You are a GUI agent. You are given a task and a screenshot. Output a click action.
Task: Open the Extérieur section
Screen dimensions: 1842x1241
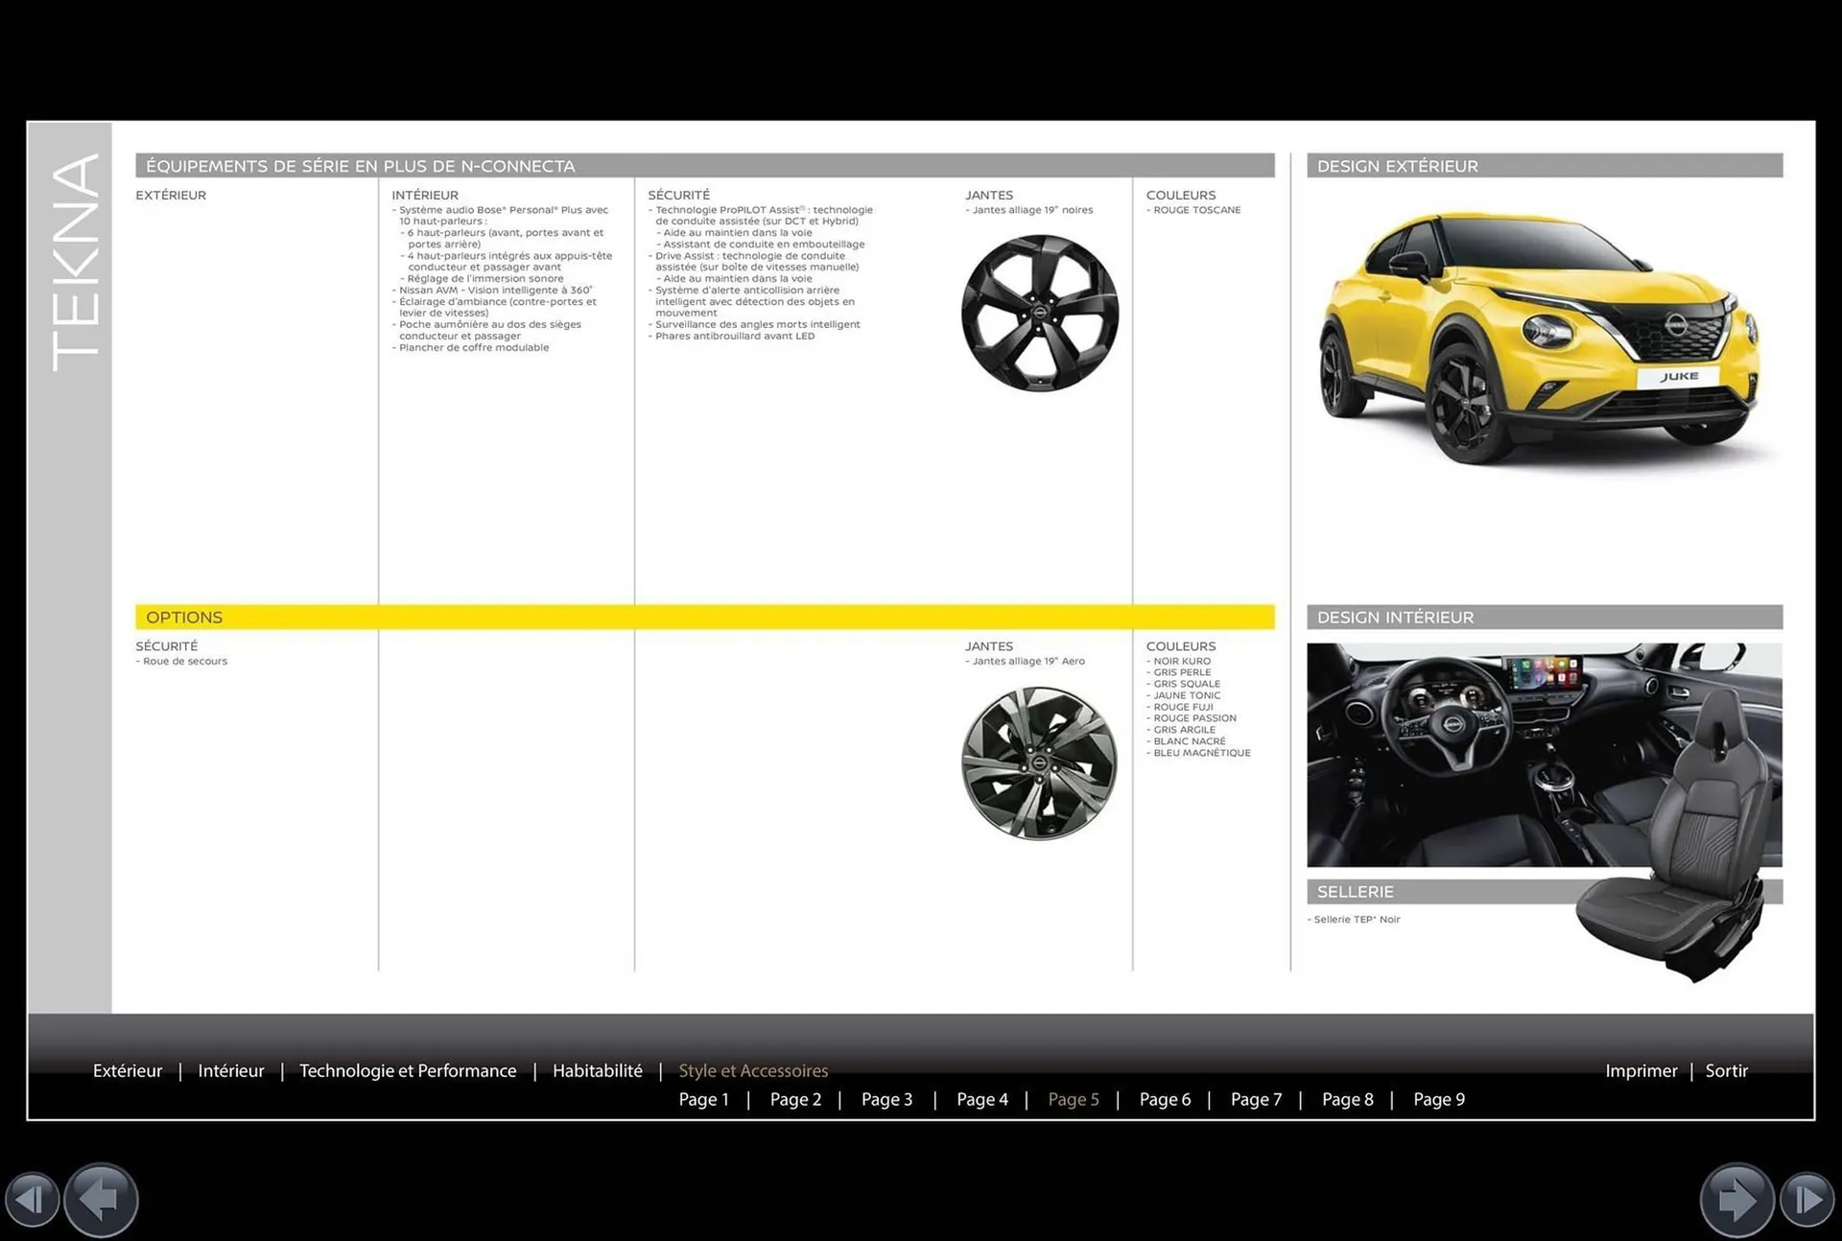(128, 1070)
